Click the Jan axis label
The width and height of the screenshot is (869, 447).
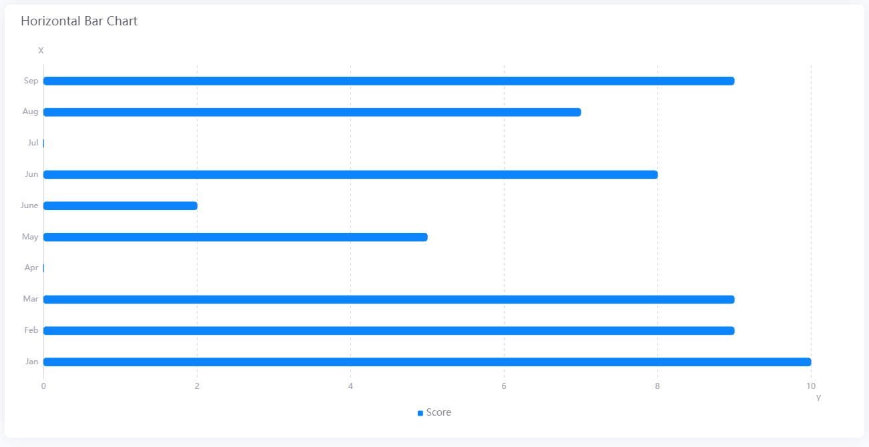(x=31, y=362)
